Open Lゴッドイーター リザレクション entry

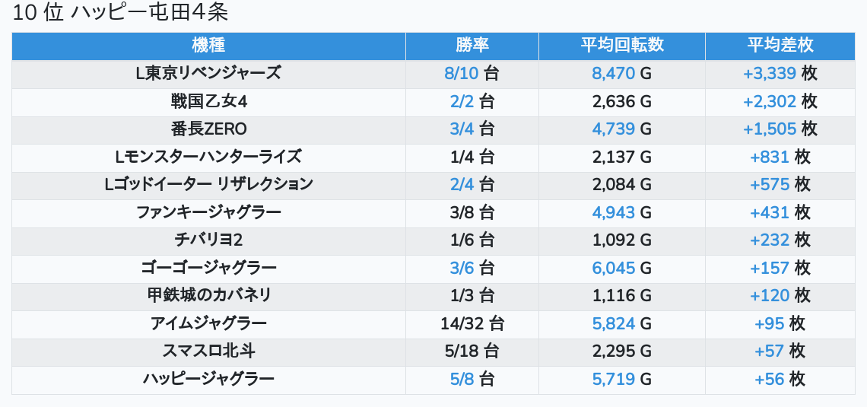(208, 184)
